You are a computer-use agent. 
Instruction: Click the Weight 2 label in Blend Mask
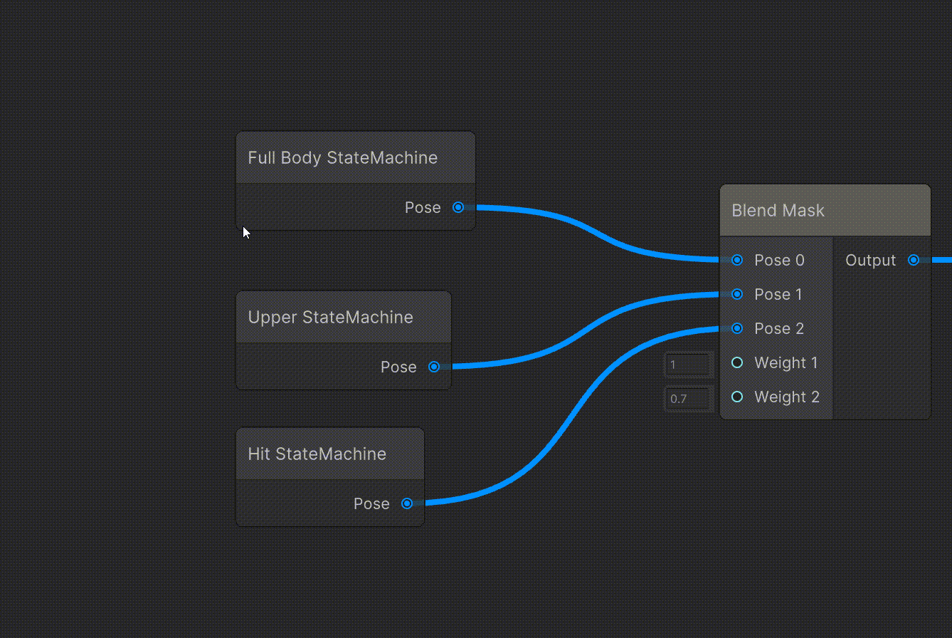(x=786, y=397)
